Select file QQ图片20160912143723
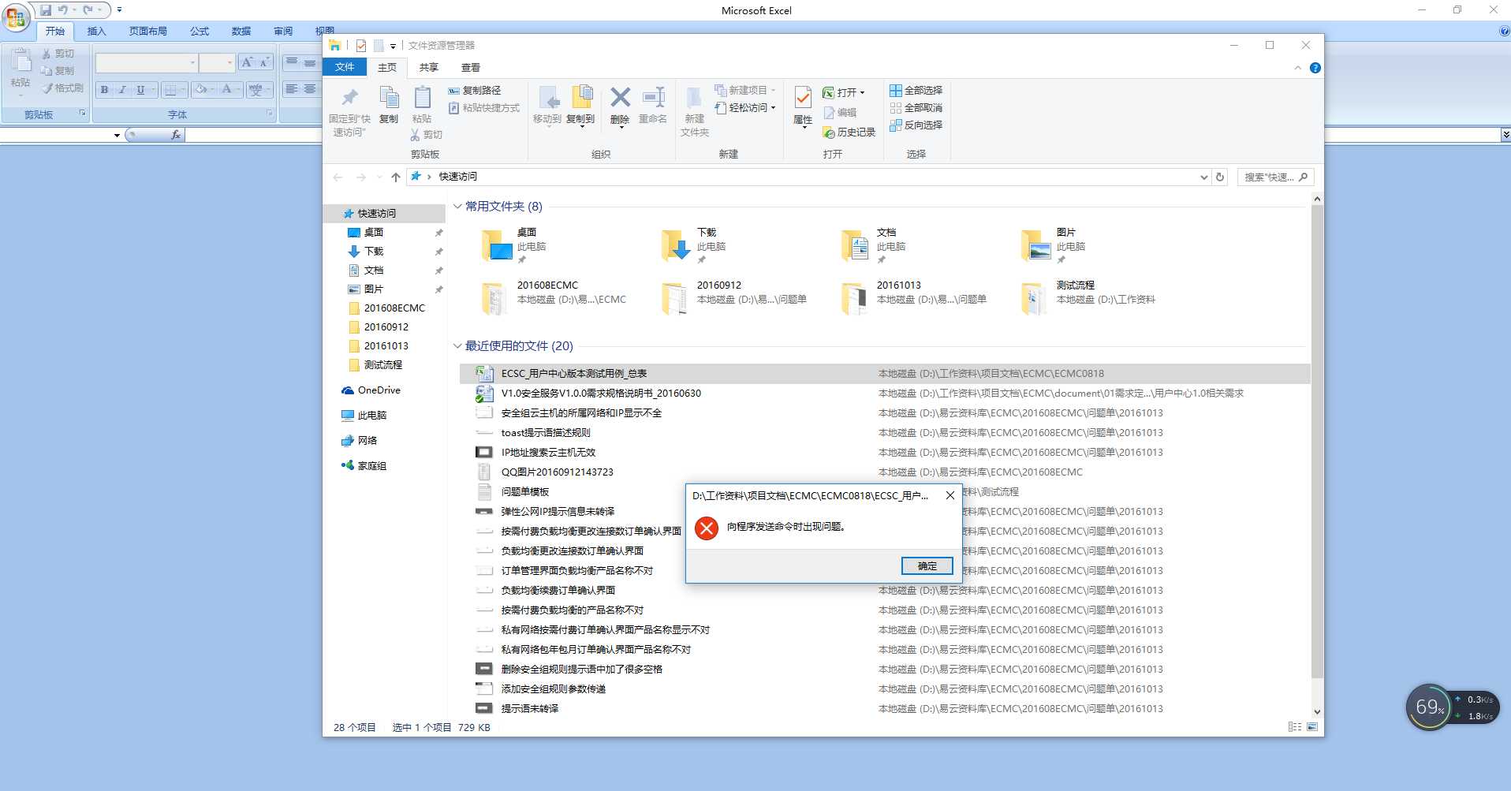The height and width of the screenshot is (791, 1511). point(557,472)
